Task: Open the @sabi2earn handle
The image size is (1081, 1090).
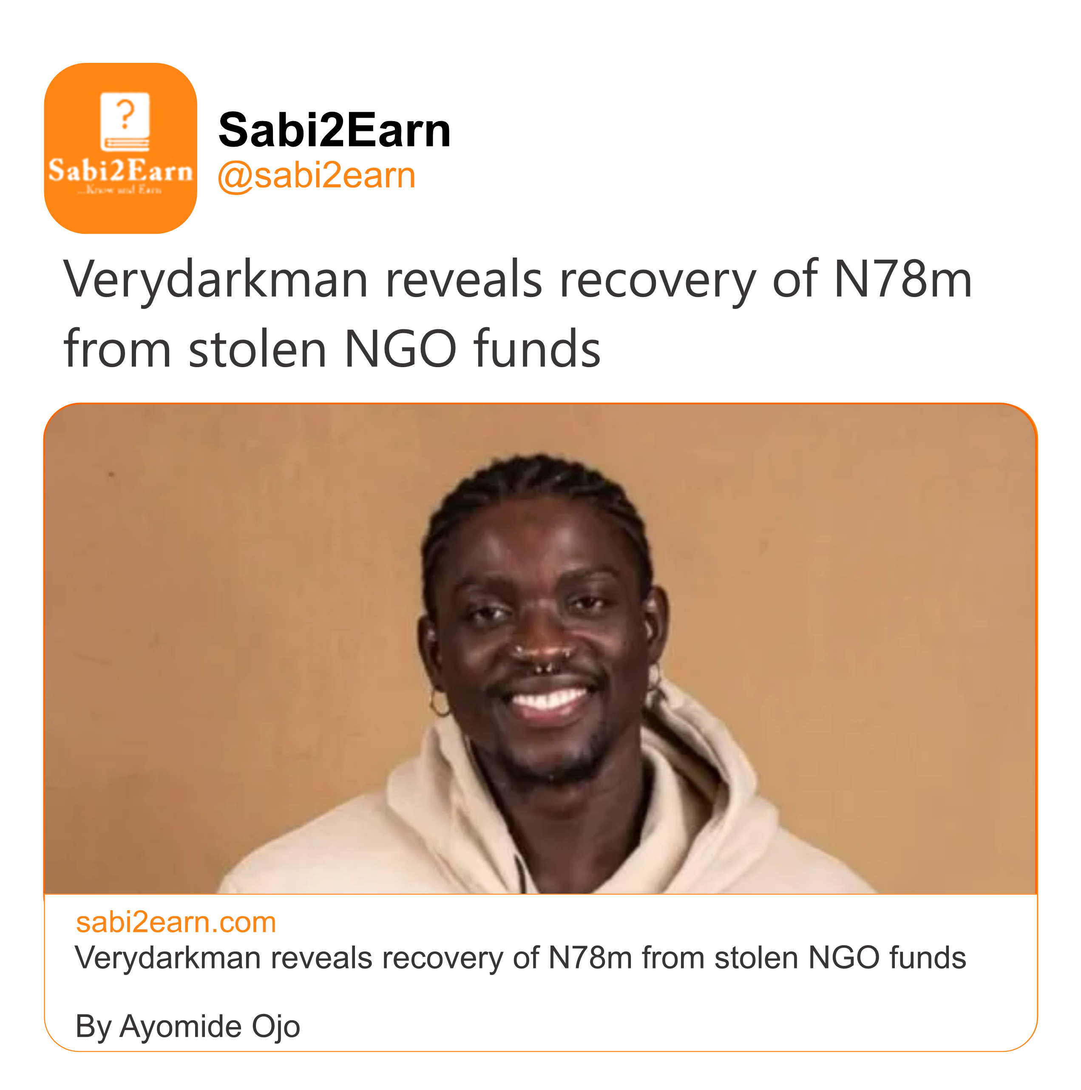Action: tap(316, 176)
